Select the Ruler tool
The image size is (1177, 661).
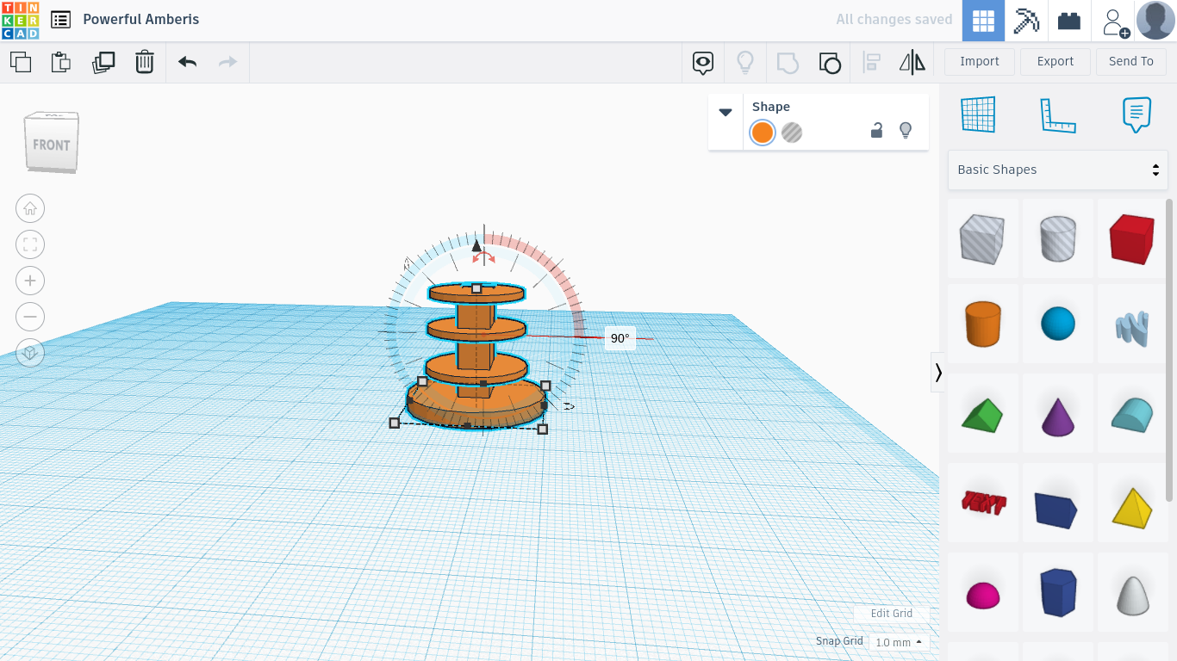(1058, 114)
